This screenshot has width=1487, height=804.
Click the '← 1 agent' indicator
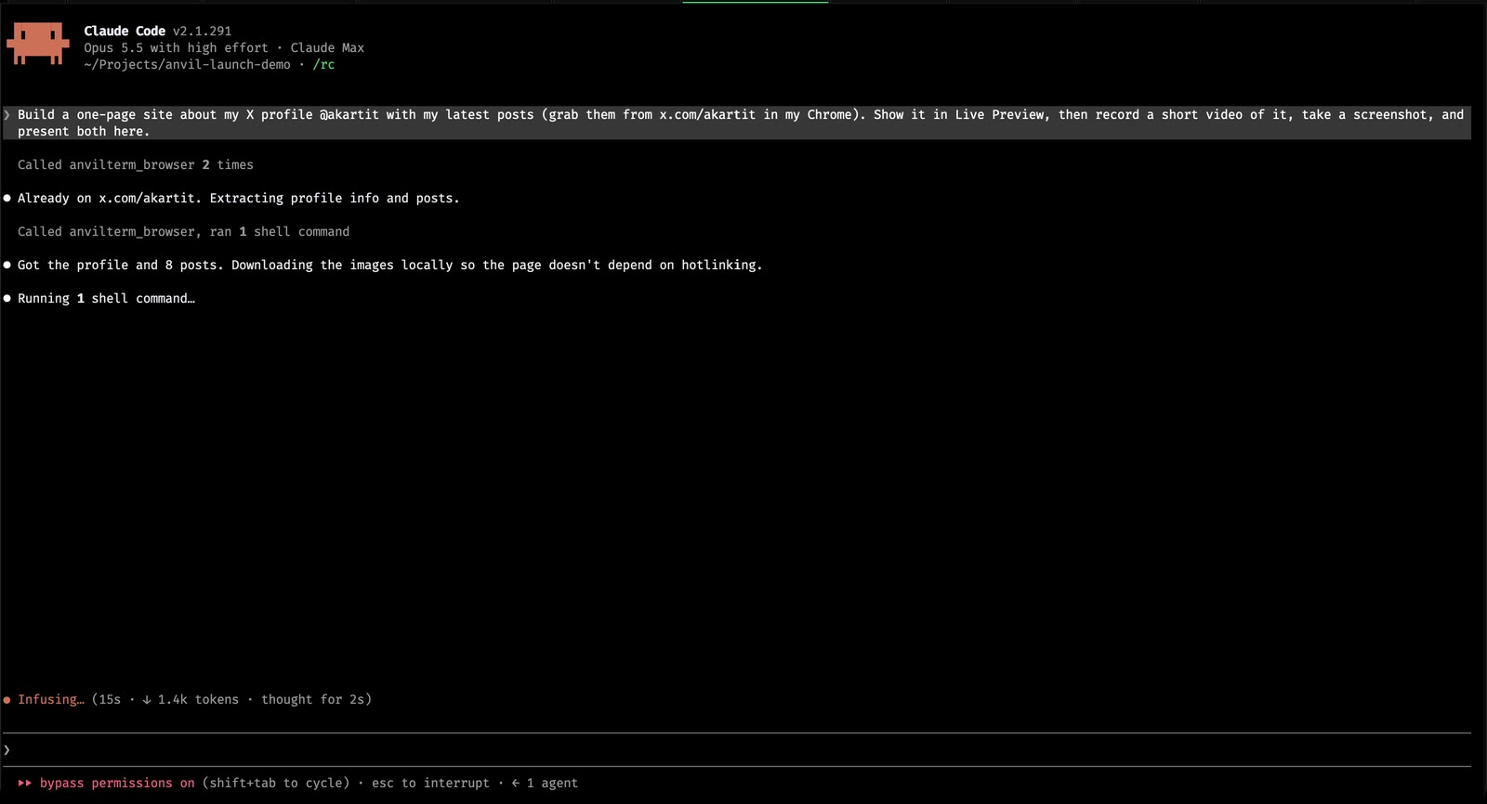tap(545, 783)
